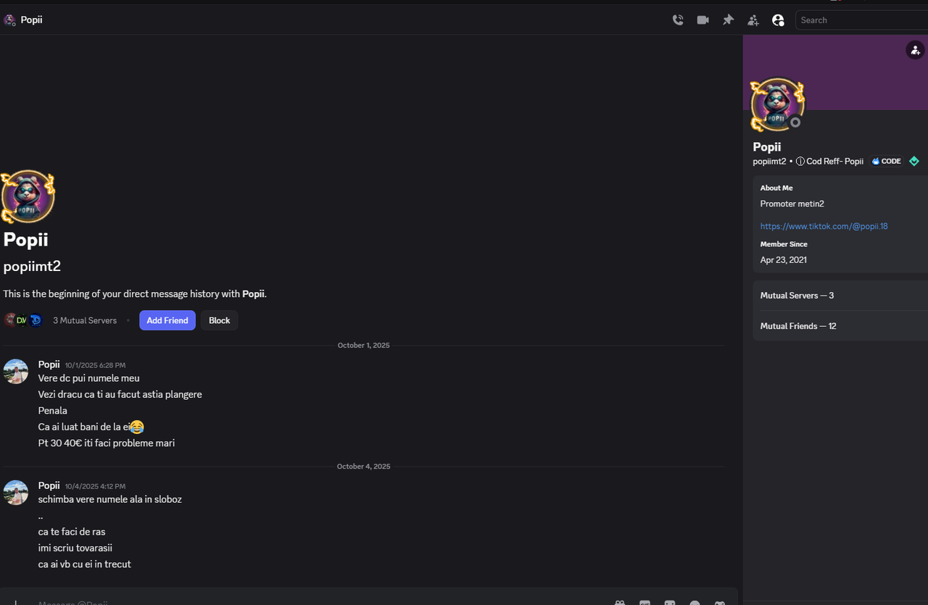Screen dimensions: 928x605
Task: Click the avatar beside the 10/1/2025 6:28 PM message
Action: (16, 371)
